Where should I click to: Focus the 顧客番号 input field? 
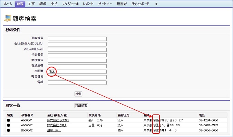77,39
